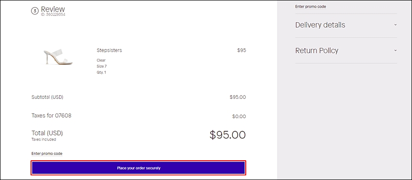
Task: Click the Clear color detail text
Action: tap(101, 60)
